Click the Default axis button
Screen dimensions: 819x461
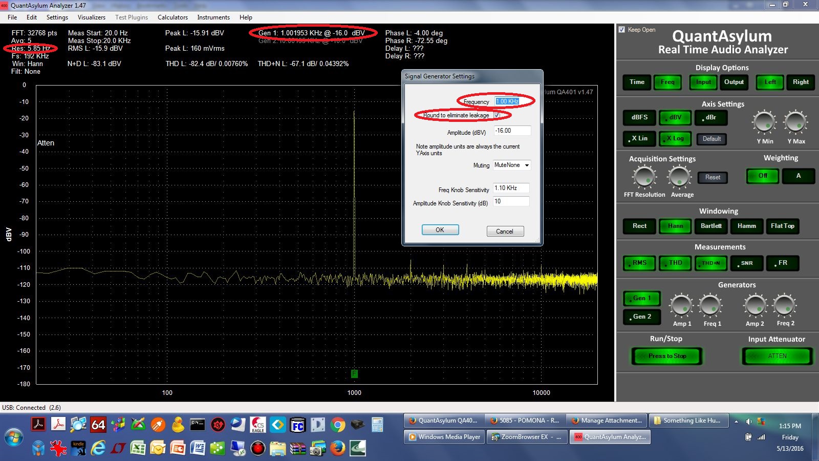[x=712, y=139]
